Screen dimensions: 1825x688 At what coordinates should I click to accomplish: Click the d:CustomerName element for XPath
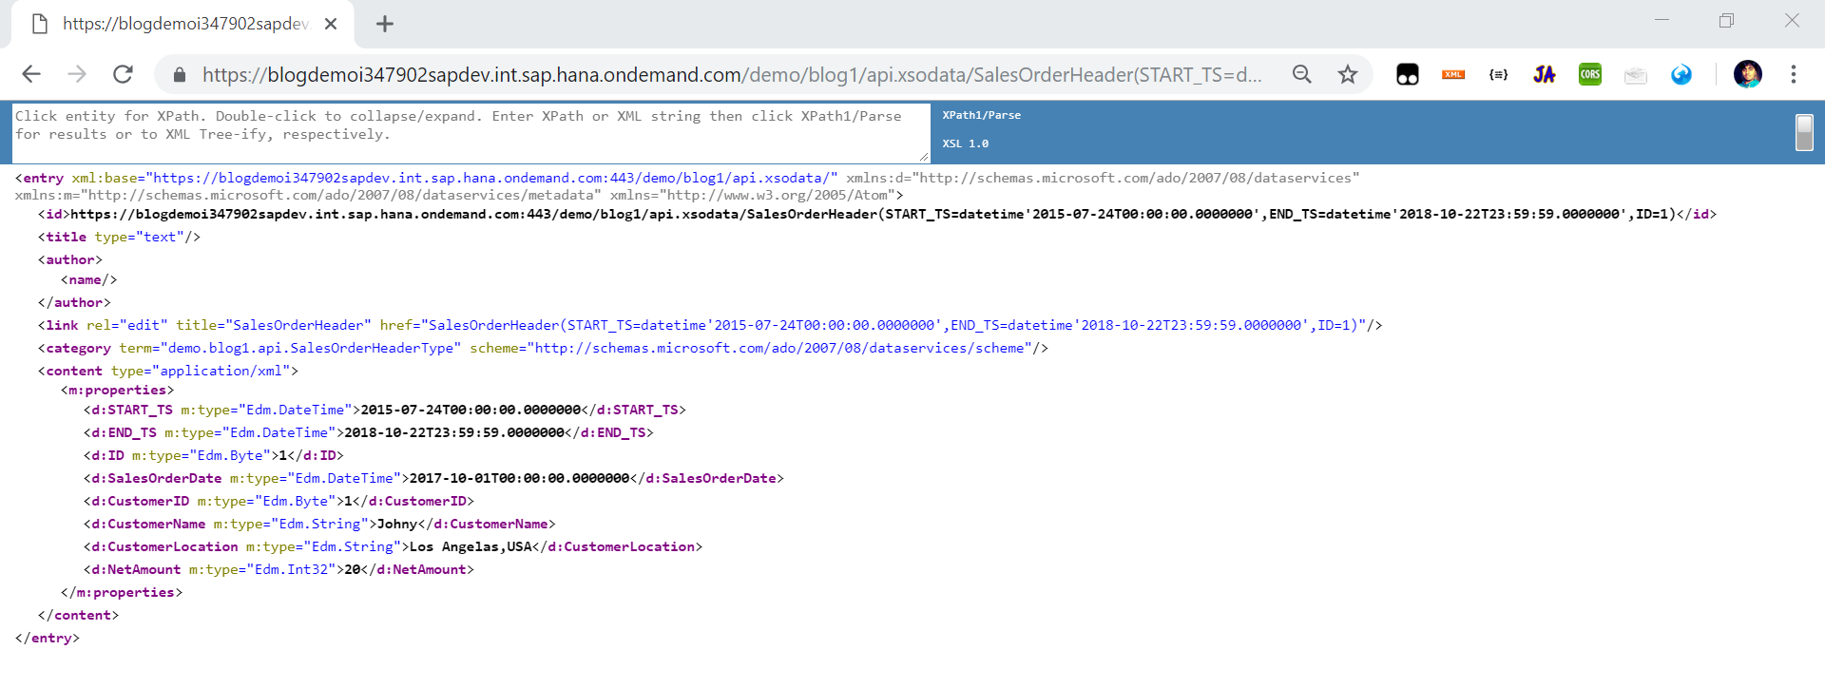click(156, 525)
